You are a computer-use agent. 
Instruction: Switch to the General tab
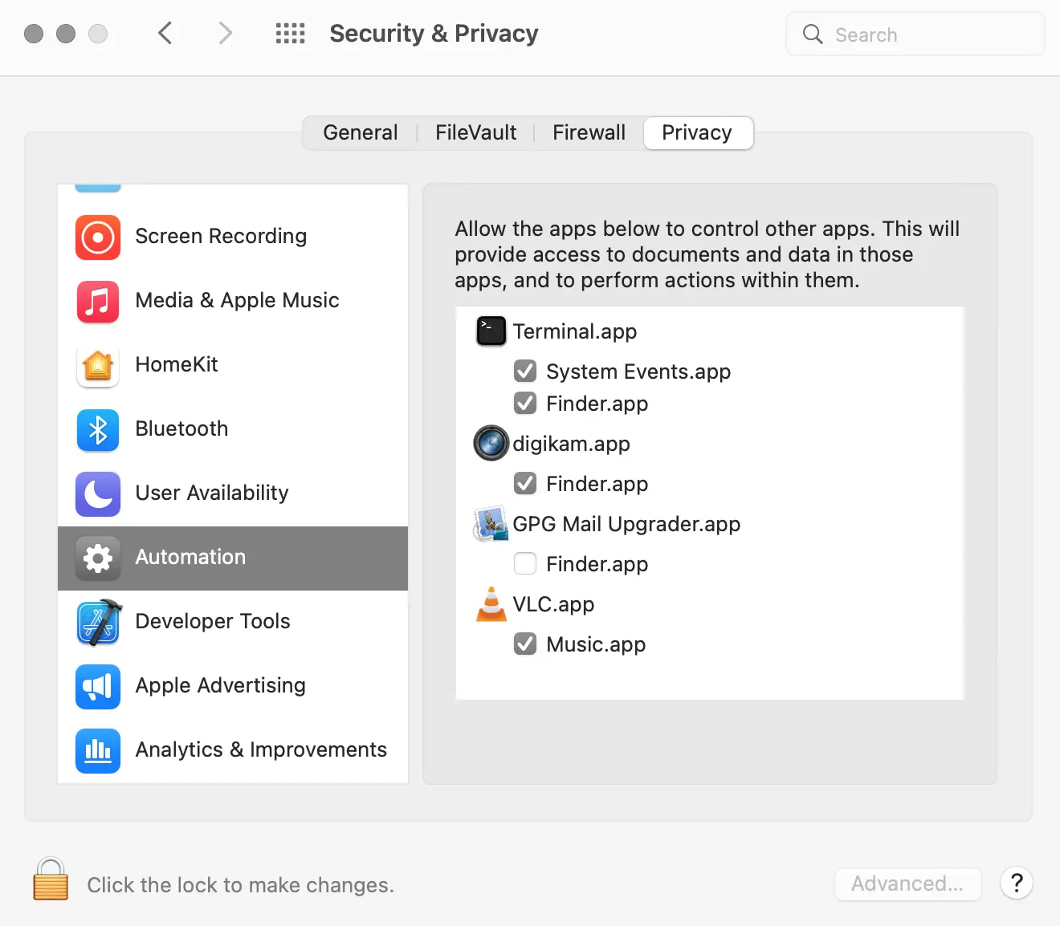pos(360,133)
